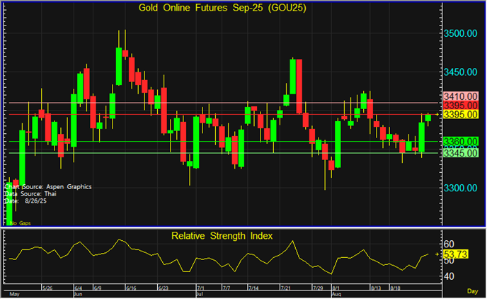Select the yellow 3395.00 last price label
This screenshot has width=487, height=299.
(460, 115)
